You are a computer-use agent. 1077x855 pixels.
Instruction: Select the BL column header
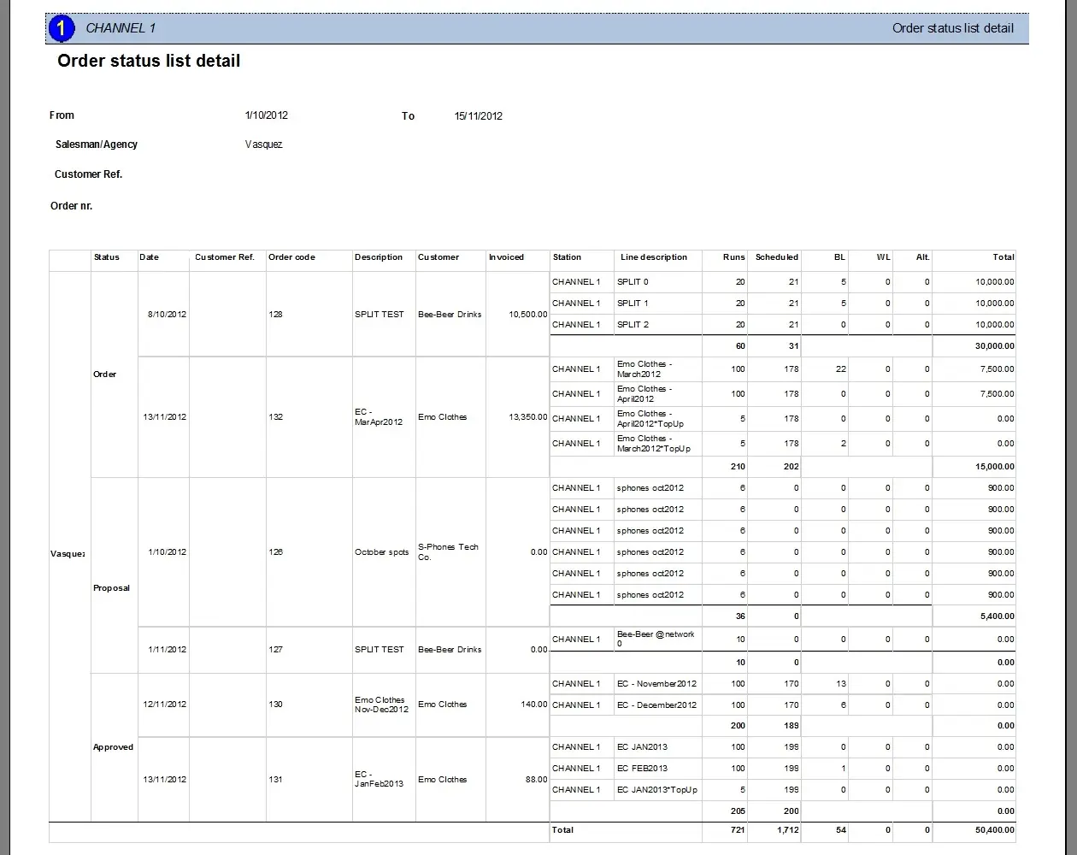(x=839, y=257)
